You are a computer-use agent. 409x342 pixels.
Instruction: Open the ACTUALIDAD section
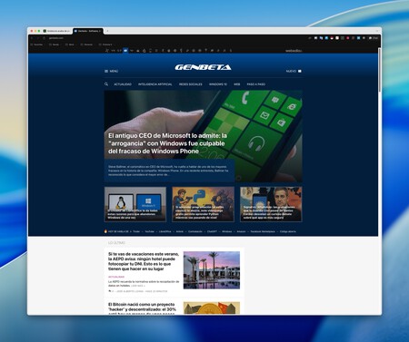point(123,84)
